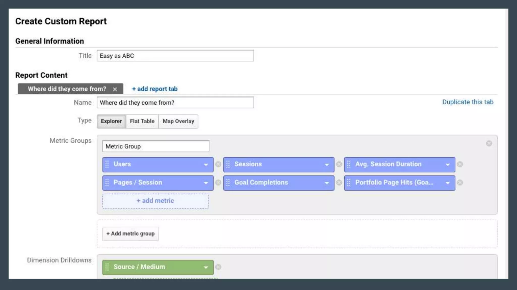Remove the Source / Medium dimension
The image size is (517, 290).
(218, 267)
